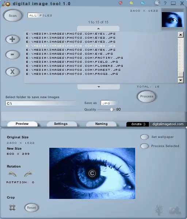Open the Save as JPG format dropdown
This screenshot has height=219, width=187.
pos(109,103)
